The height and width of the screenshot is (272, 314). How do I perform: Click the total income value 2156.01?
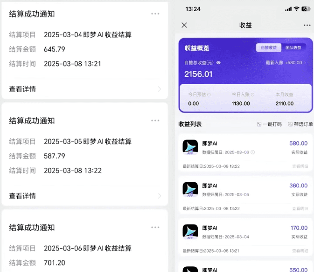point(198,74)
